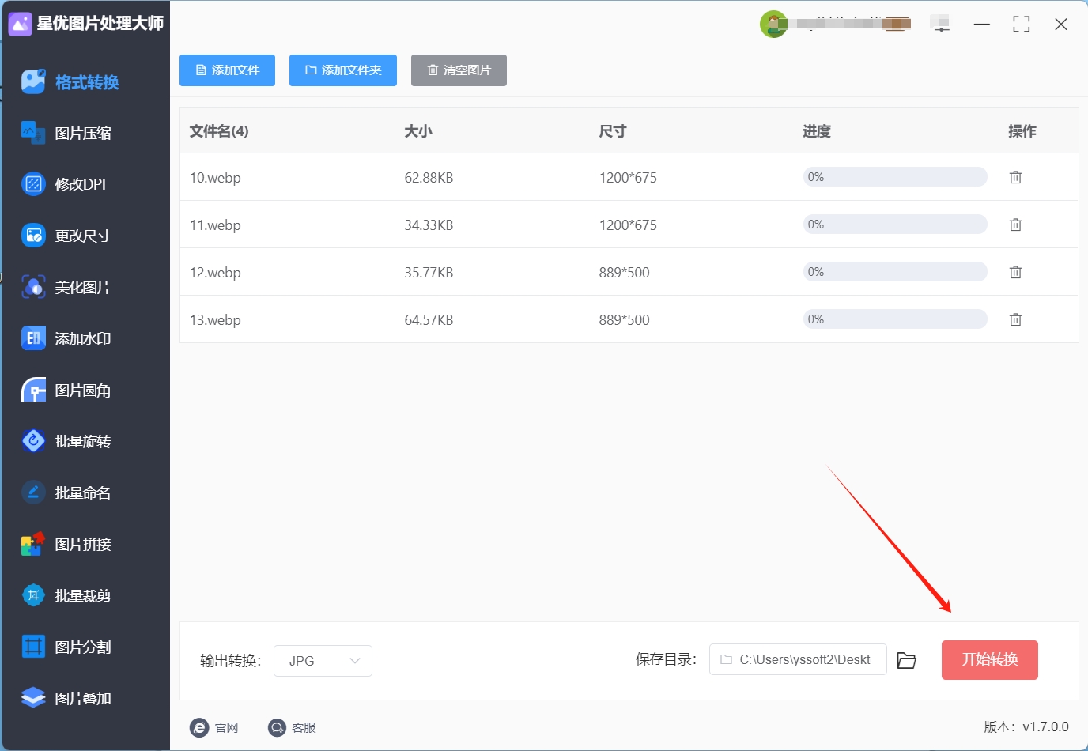1088x751 pixels.
Task: Click the 图片圆角 sidebar icon
Action: click(33, 390)
